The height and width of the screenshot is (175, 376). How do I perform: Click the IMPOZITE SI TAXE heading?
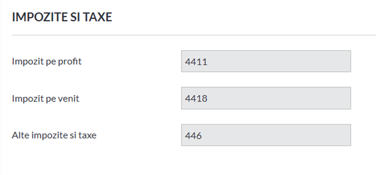pos(62,17)
